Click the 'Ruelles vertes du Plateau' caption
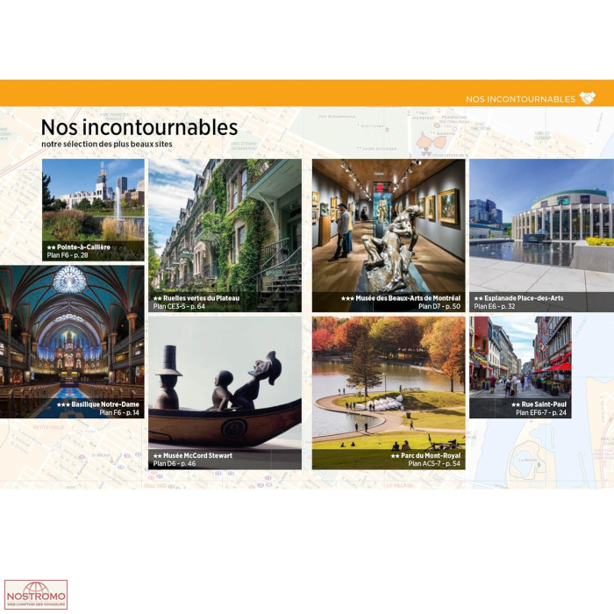The width and height of the screenshot is (614, 614). pyautogui.click(x=201, y=298)
